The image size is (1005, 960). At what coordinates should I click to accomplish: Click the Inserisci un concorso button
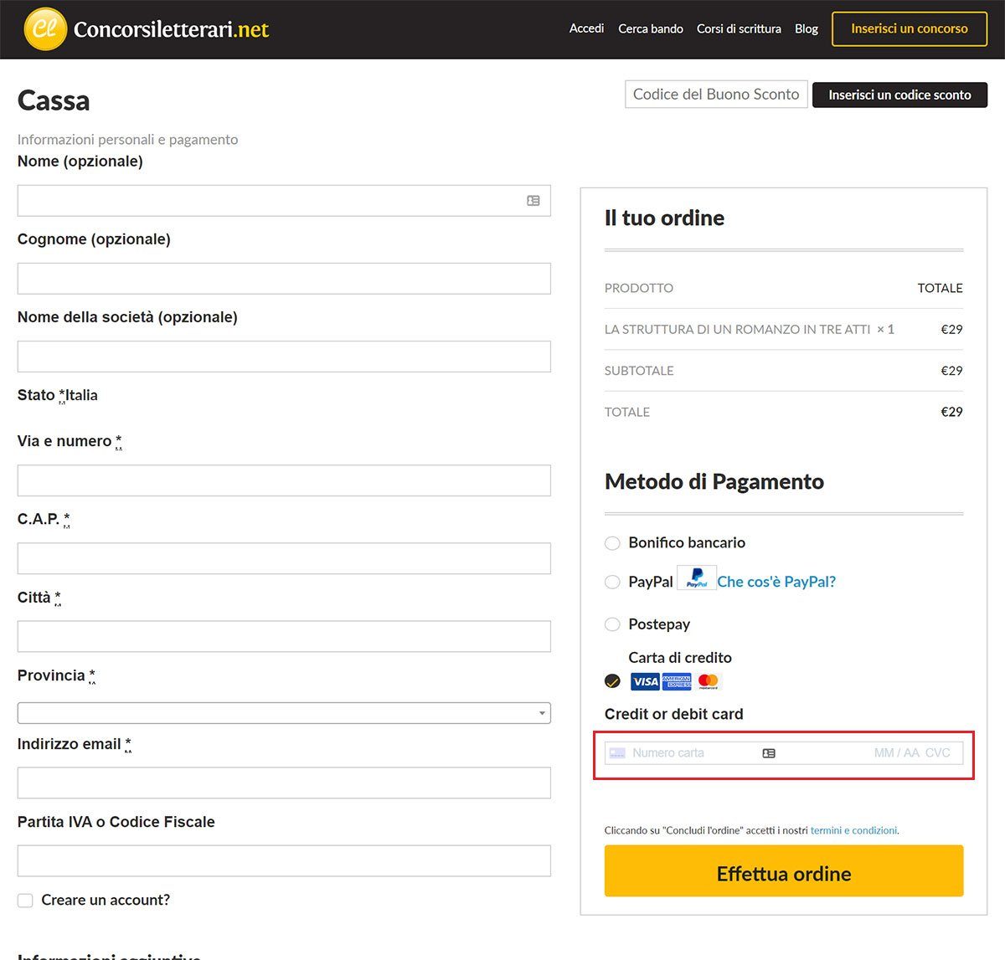point(909,28)
